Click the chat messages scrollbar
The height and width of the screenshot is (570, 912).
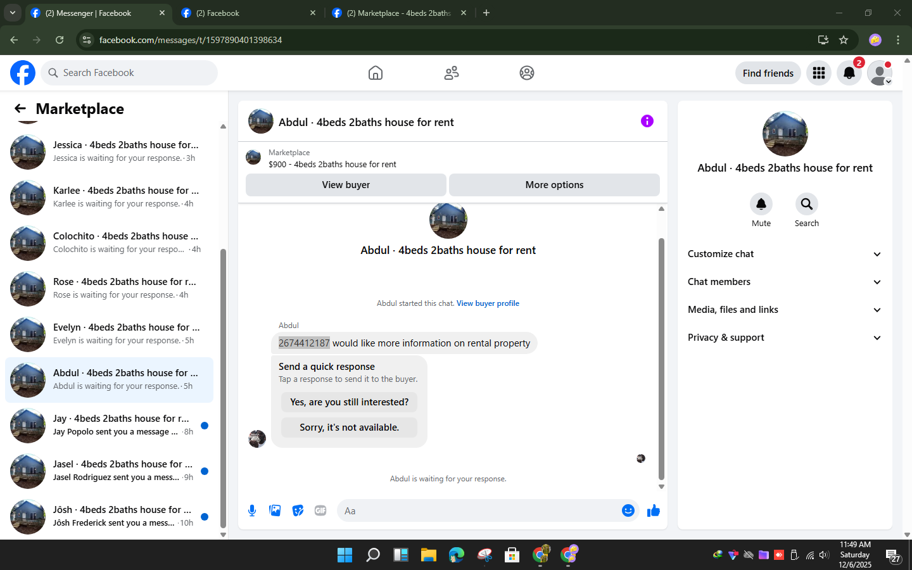pos(661,359)
